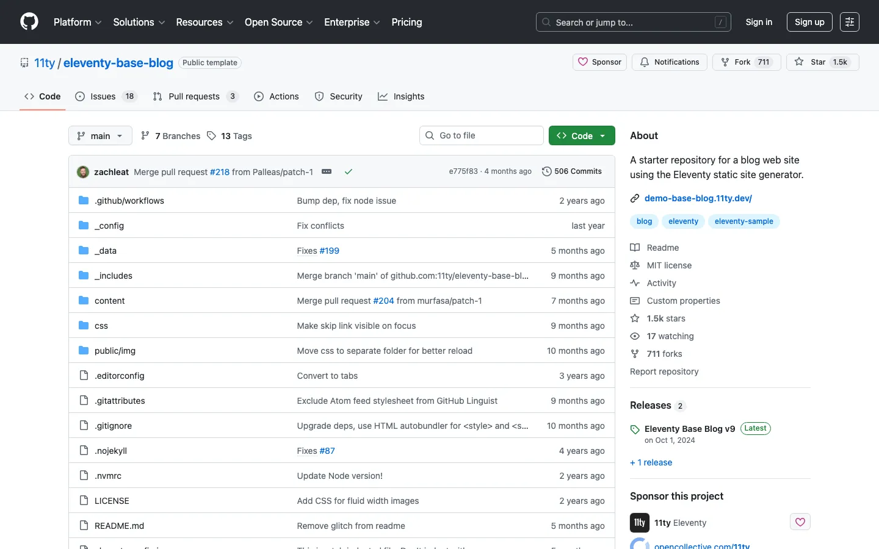Viewport: 879px width, 549px height.
Task: Switch to the Actions tab
Action: point(277,96)
